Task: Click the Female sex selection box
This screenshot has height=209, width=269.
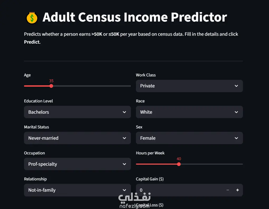Action: [x=189, y=138]
